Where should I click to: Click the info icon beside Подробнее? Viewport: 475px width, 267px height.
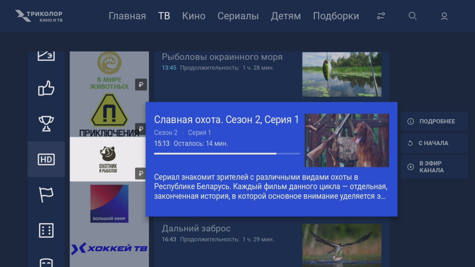pyautogui.click(x=411, y=121)
